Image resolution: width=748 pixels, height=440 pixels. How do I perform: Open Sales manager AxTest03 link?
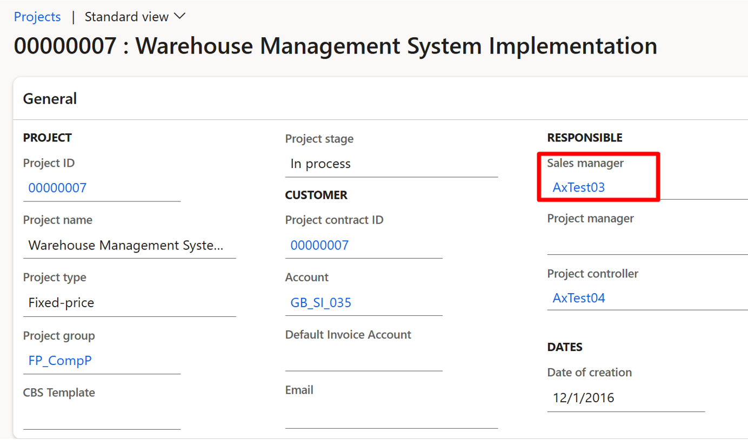(x=578, y=188)
